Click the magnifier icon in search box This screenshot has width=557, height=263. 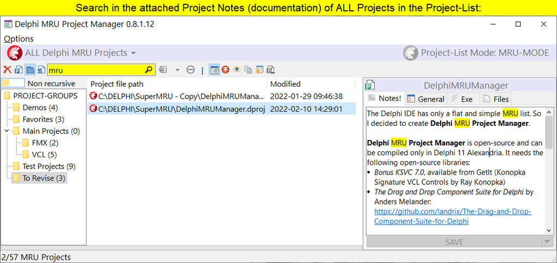click(148, 70)
